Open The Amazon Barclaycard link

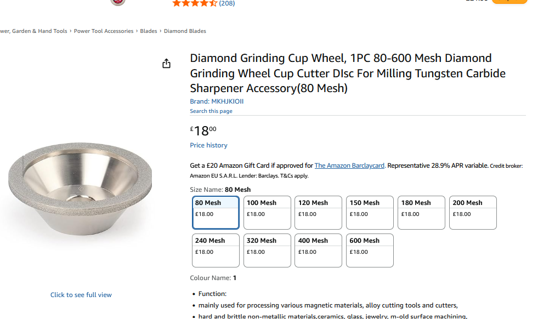349,166
